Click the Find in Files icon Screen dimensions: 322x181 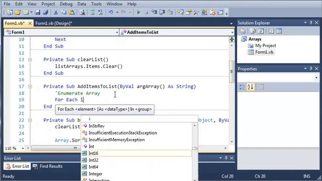click(x=83, y=13)
